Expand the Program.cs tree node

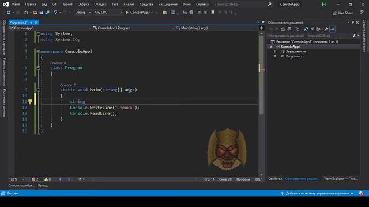[x=276, y=56]
